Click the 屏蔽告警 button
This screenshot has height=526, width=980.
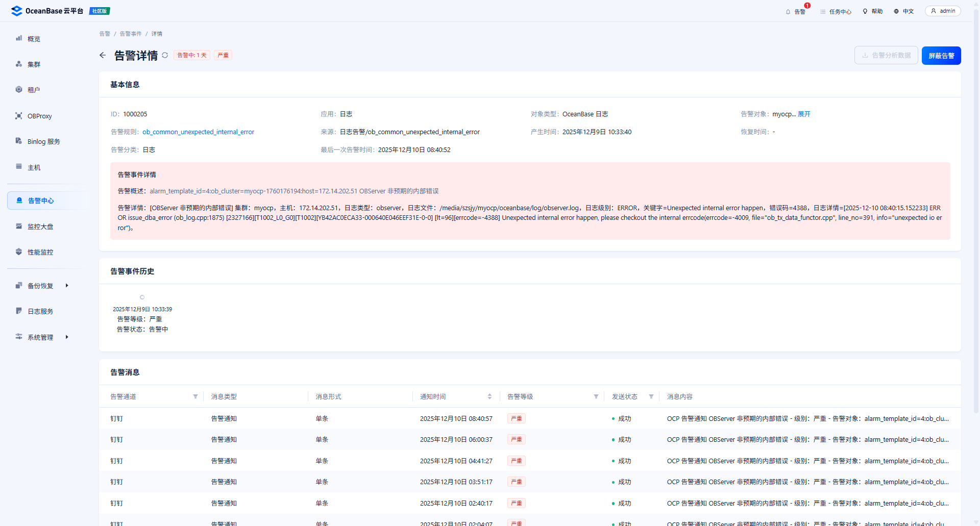click(941, 56)
